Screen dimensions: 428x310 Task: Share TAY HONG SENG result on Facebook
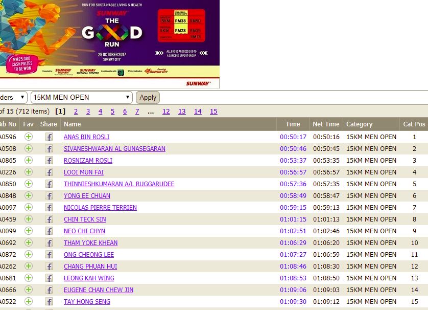tap(49, 301)
